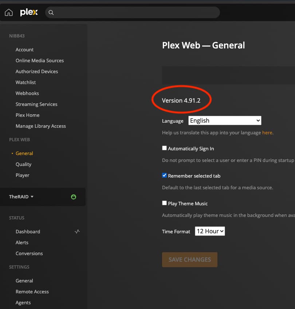Open Conversions page
The width and height of the screenshot is (295, 309).
(29, 253)
